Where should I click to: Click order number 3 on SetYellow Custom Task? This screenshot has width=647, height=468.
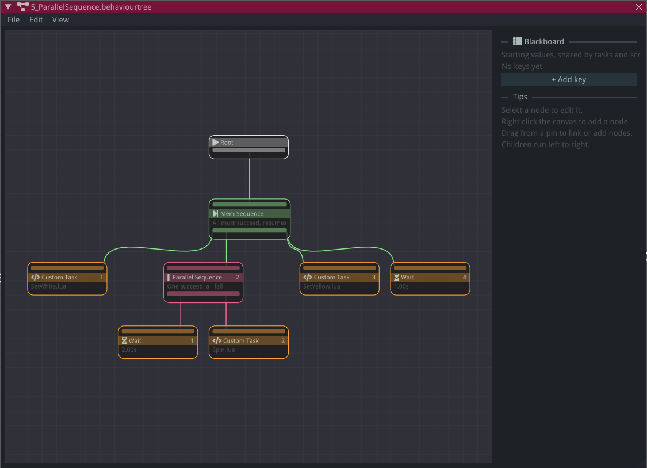[x=374, y=277]
